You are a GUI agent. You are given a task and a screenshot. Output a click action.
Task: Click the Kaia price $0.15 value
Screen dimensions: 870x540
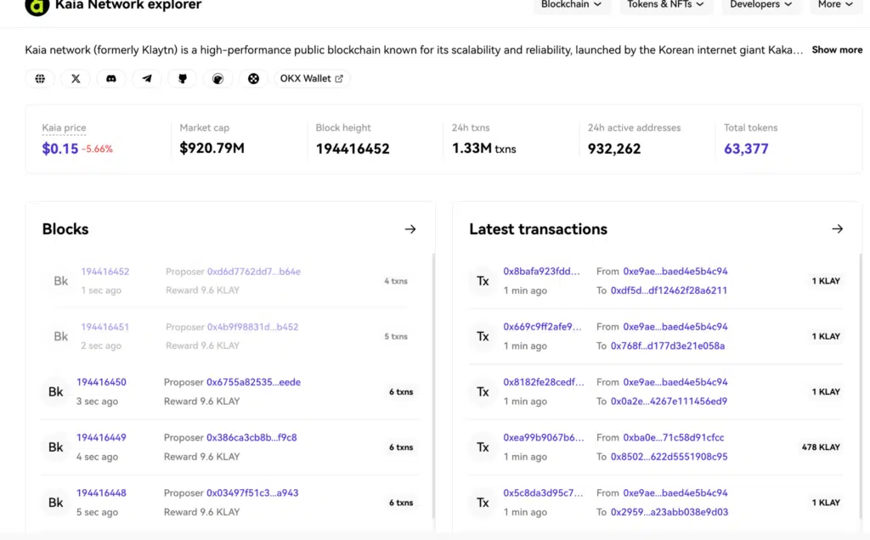click(60, 149)
